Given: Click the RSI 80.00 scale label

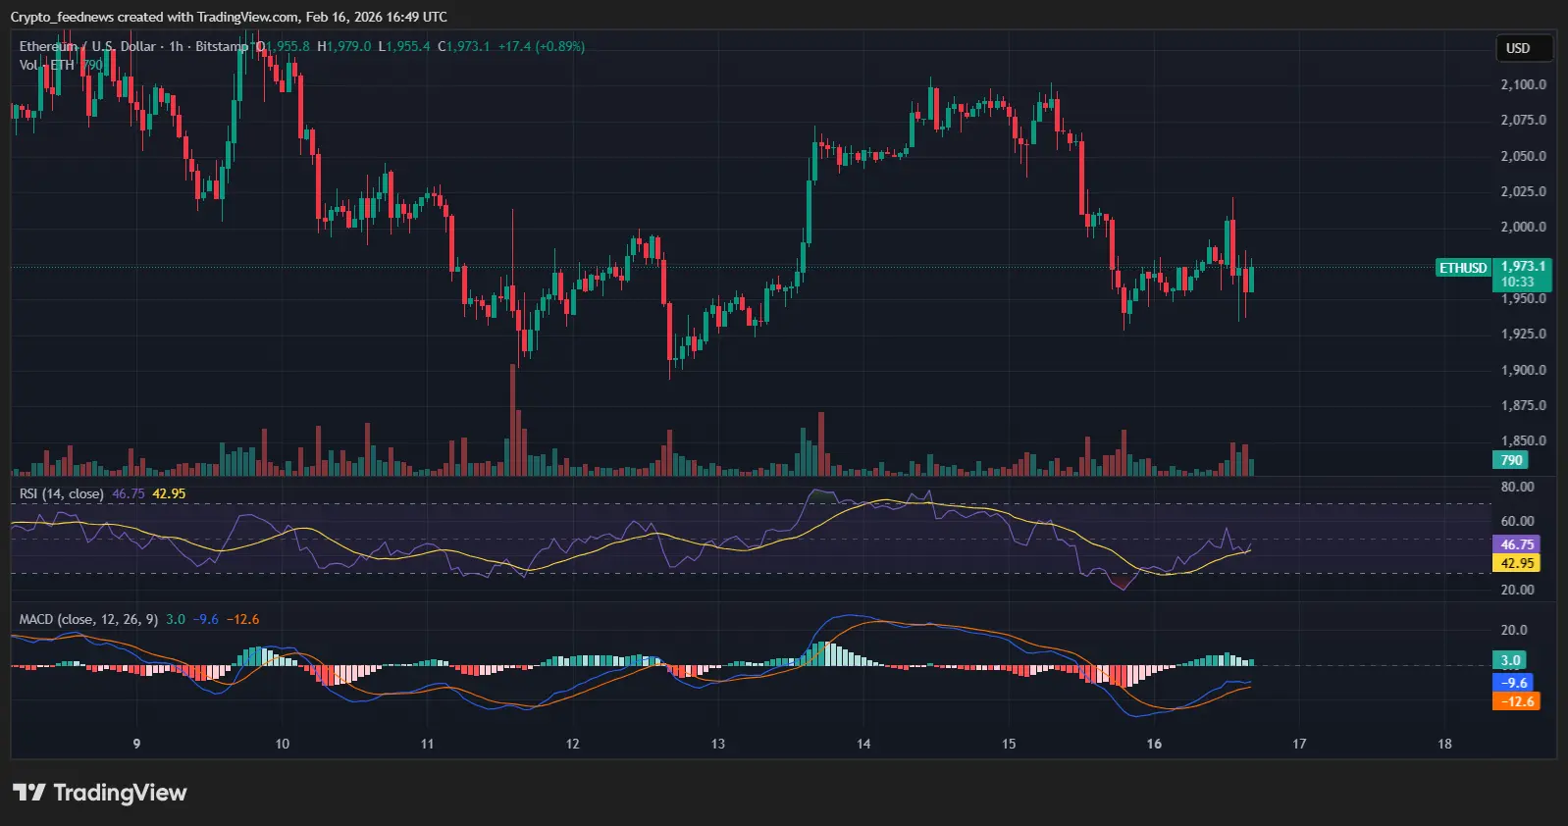Looking at the screenshot, I should tap(1517, 487).
